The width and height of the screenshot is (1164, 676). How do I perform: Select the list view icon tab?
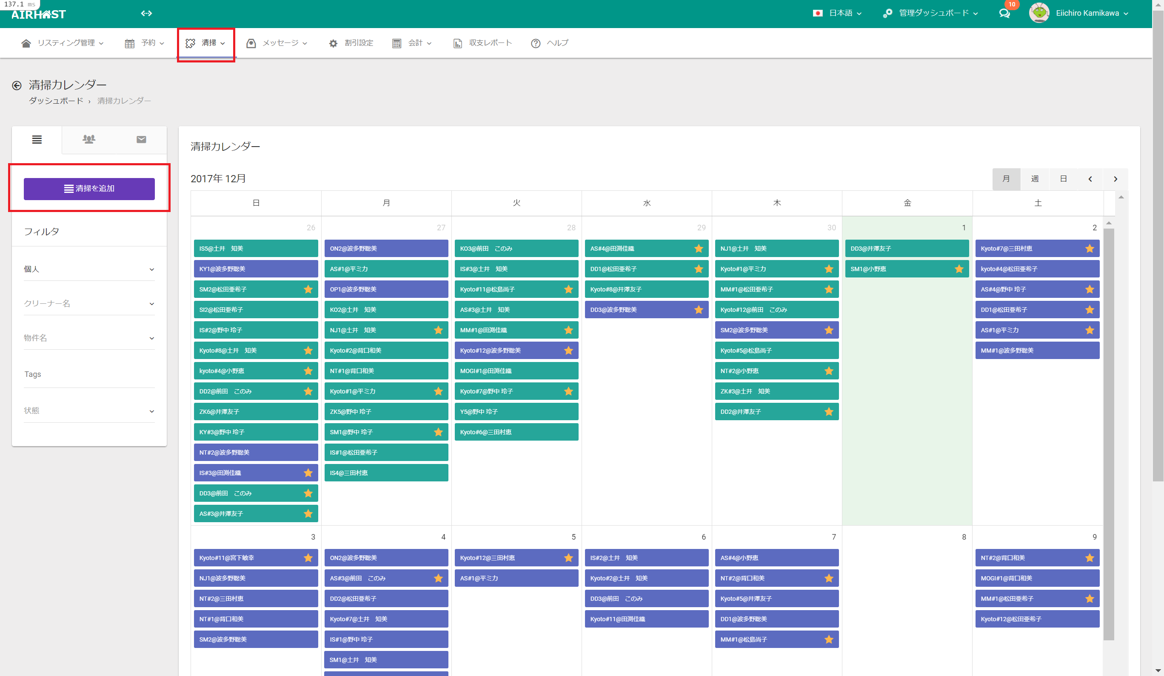coord(37,139)
